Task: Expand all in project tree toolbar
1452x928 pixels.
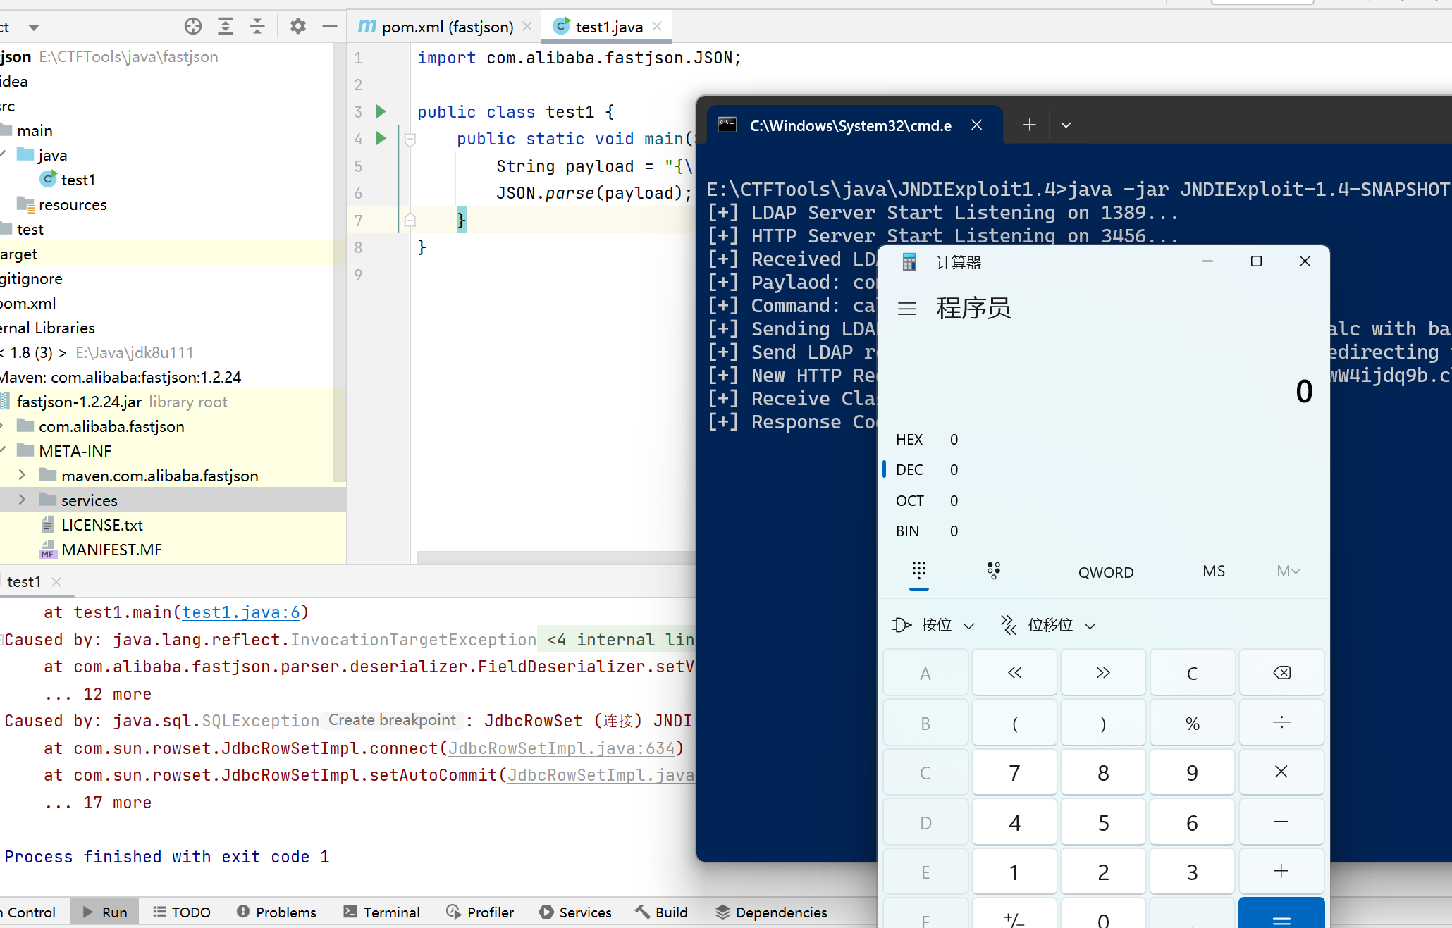Action: 226,27
